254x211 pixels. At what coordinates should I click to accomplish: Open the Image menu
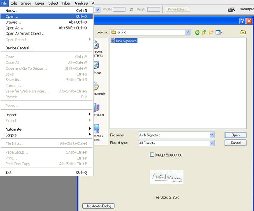26,3
